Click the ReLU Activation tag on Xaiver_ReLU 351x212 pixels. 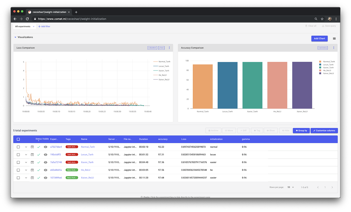coord(72,178)
